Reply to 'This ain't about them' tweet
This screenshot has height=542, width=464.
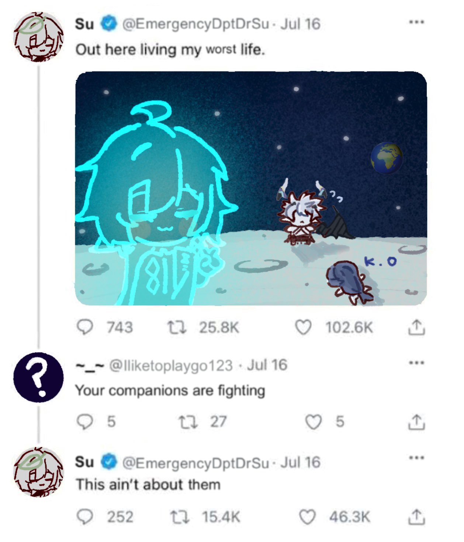(85, 517)
